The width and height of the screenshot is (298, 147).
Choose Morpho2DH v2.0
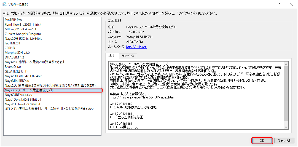(x=52, y=52)
